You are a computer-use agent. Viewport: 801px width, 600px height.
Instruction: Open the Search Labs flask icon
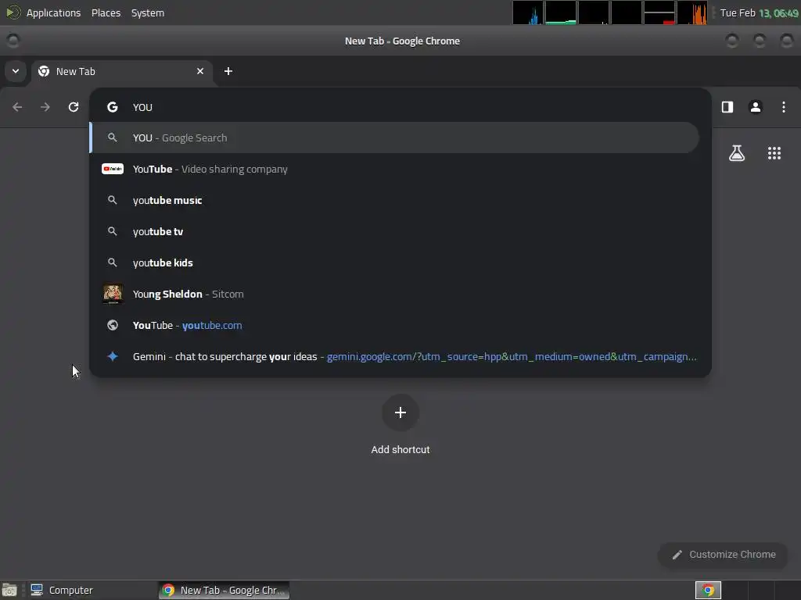(x=737, y=153)
